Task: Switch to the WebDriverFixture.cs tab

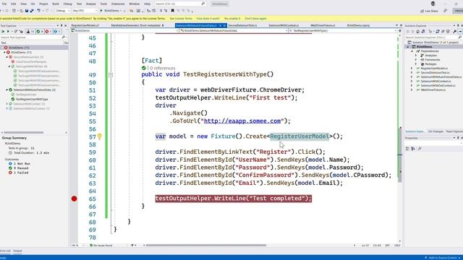Action: pyautogui.click(x=323, y=26)
